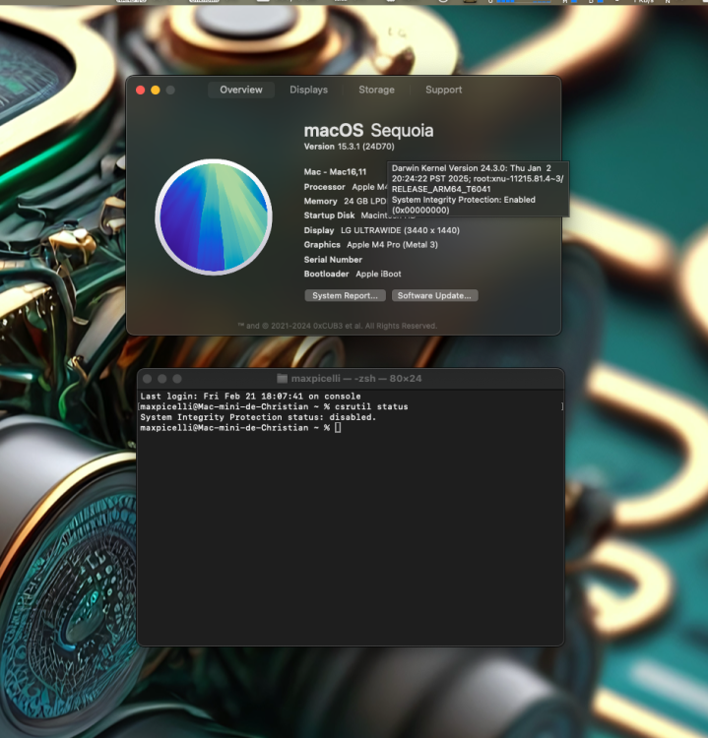Screen dimensions: 708x738
Task: Click the macOS Sequoia logo image
Action: [214, 217]
